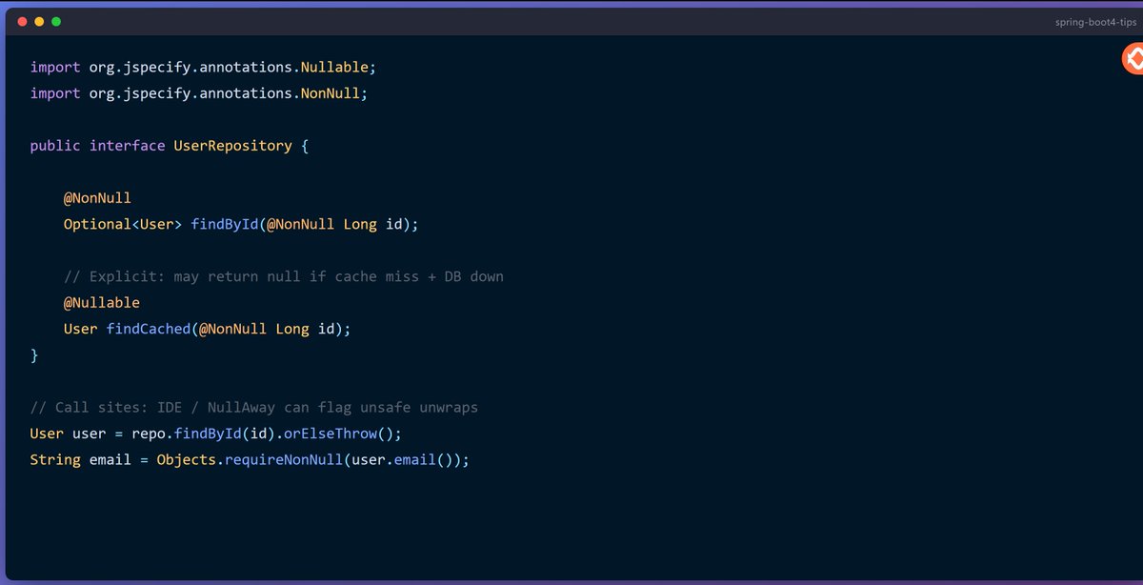Image resolution: width=1143 pixels, height=585 pixels.
Task: Click the "requireNonNull" method call
Action: 284,459
